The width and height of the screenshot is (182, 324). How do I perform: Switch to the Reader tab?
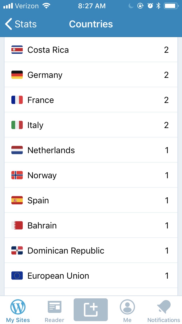54,310
